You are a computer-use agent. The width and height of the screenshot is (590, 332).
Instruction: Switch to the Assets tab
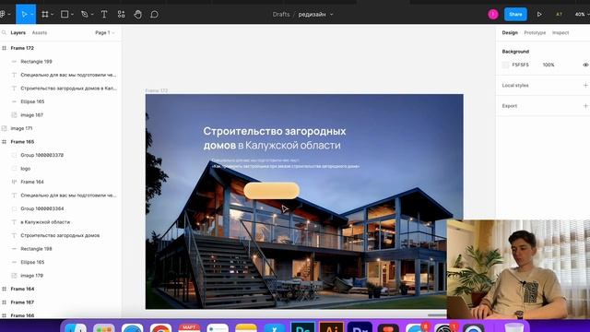tap(40, 33)
